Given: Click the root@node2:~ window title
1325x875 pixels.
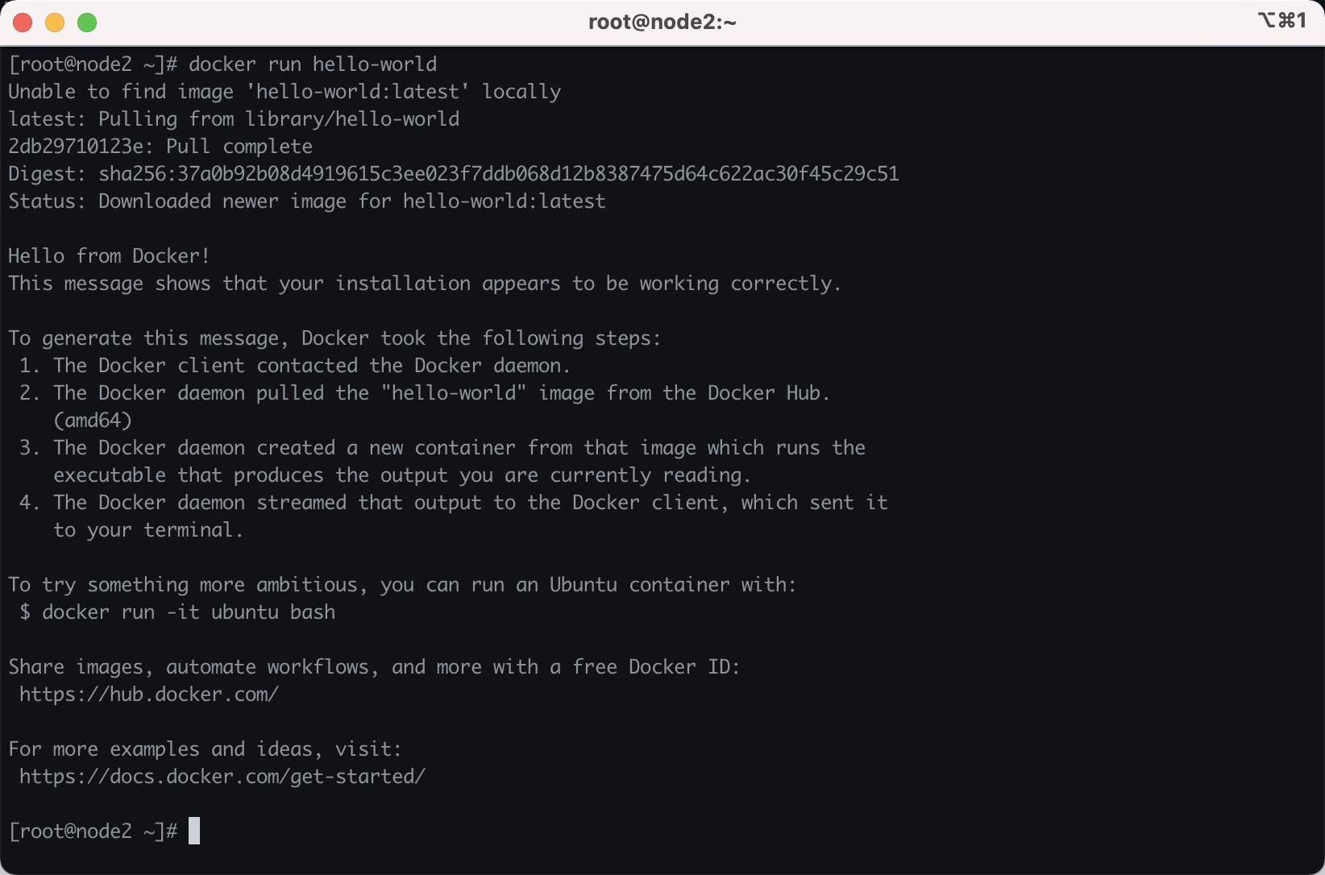Looking at the screenshot, I should click(x=662, y=22).
